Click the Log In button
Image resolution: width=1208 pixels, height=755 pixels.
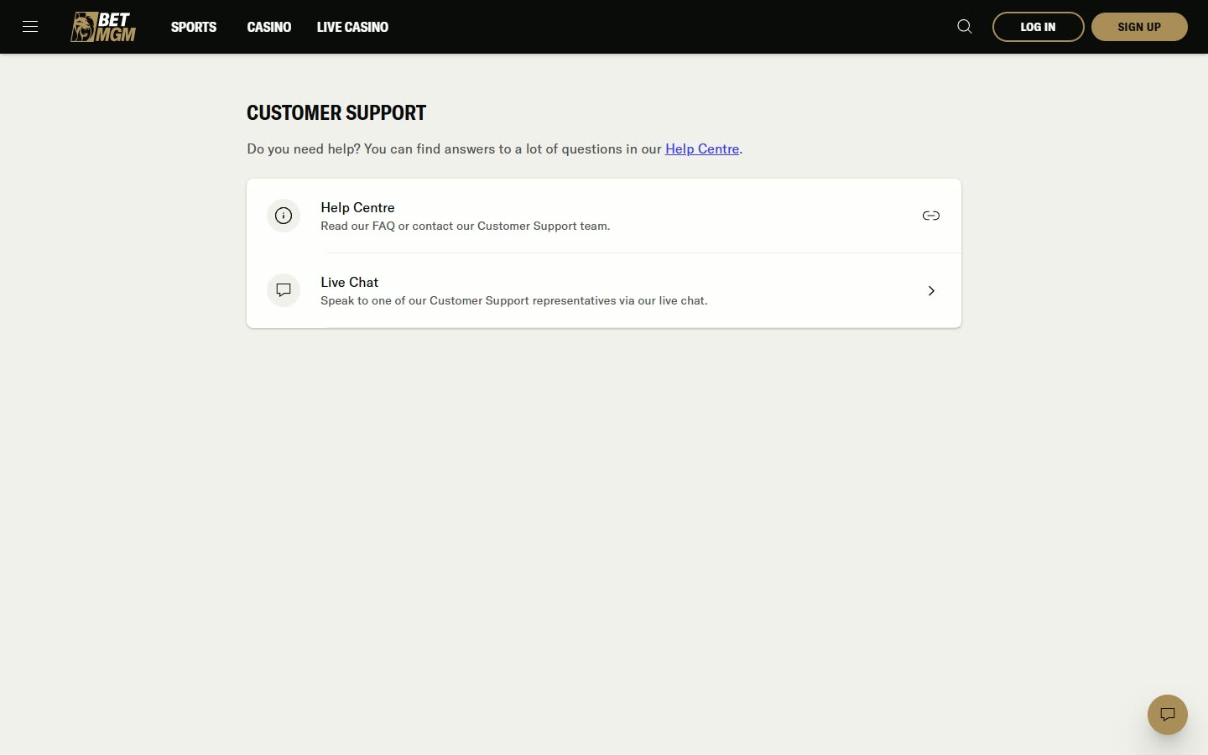click(x=1039, y=27)
